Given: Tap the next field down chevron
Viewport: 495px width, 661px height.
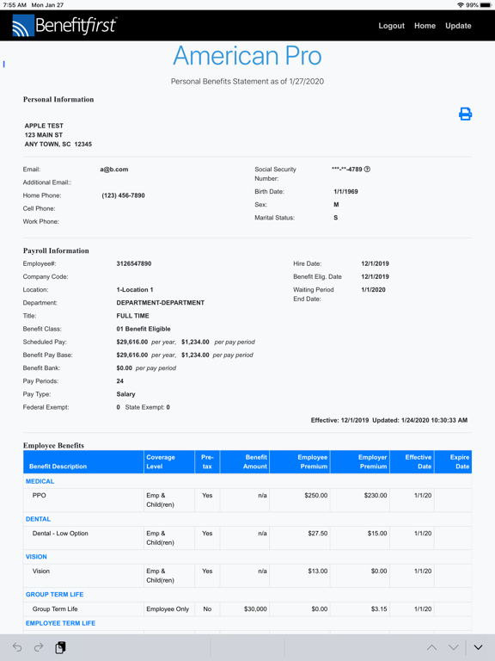Looking at the screenshot, I should point(454,647).
